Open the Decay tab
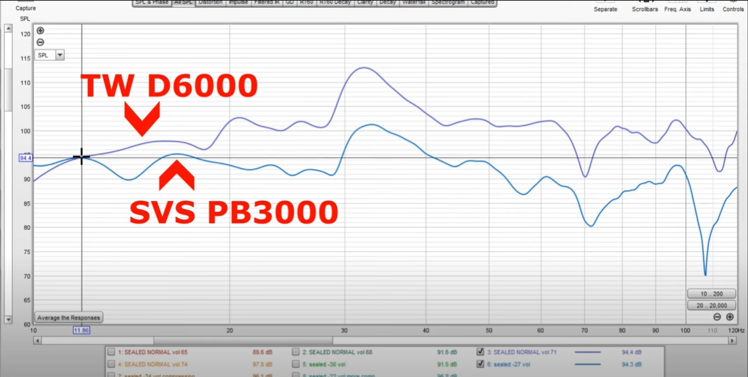748x377 pixels. (387, 3)
